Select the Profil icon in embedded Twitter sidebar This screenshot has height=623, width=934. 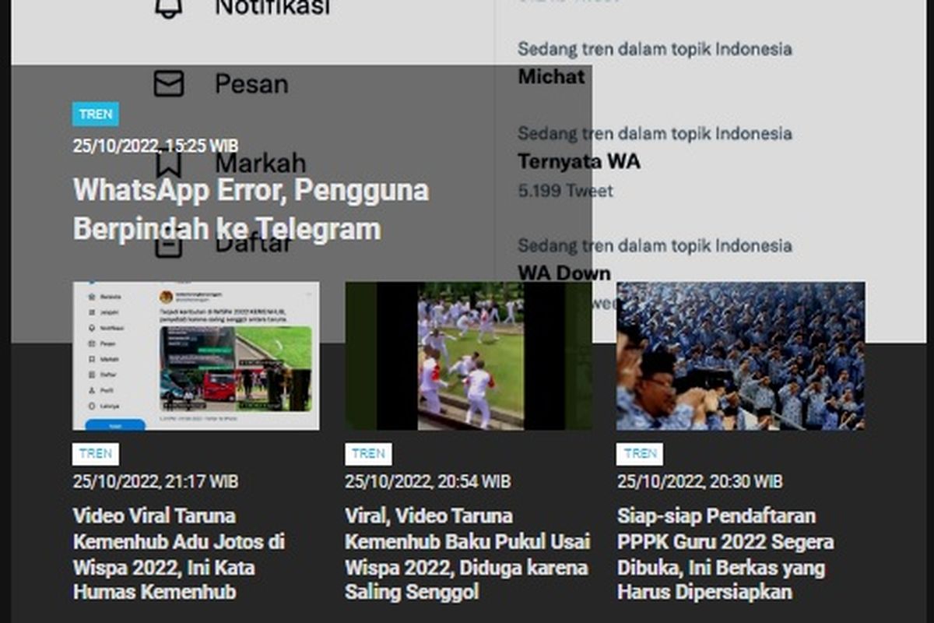click(x=91, y=390)
